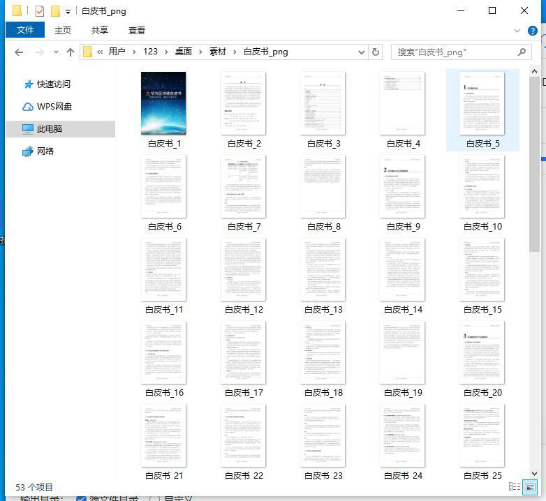Select 快速访问 in navigation pane
The height and width of the screenshot is (501, 546).
[x=54, y=84]
